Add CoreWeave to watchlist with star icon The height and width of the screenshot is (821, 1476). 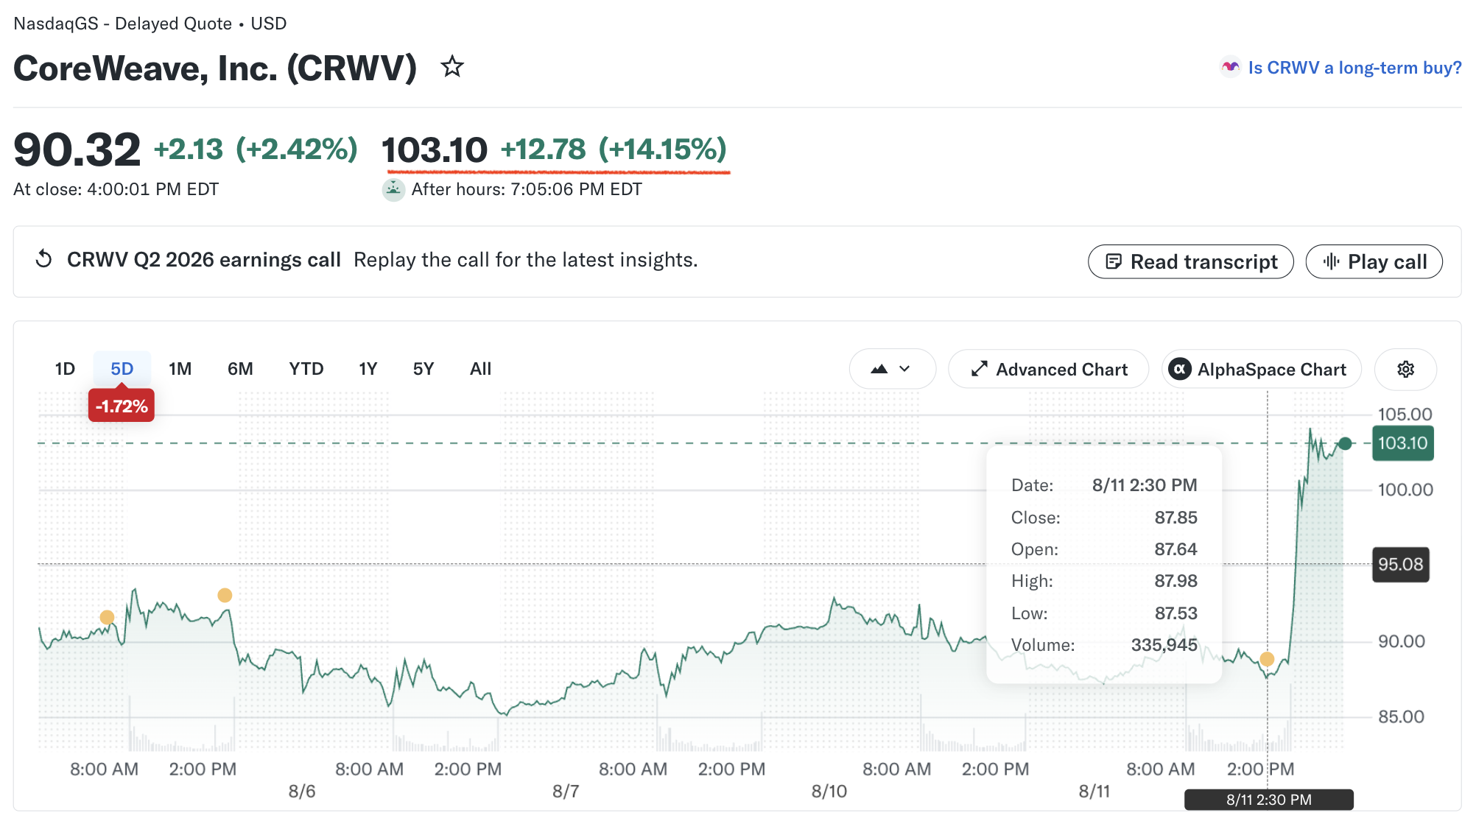point(452,67)
